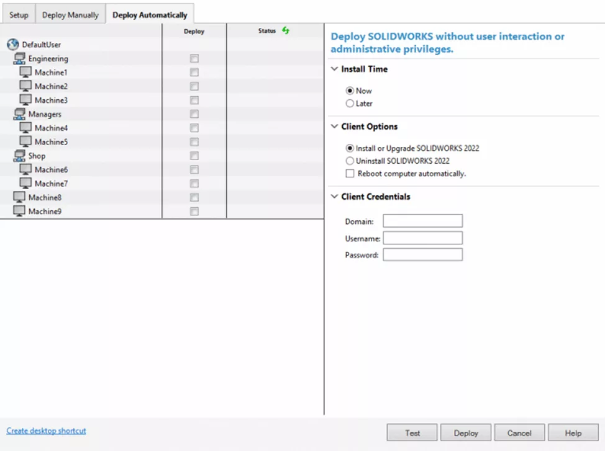Click the DefaultUser globe icon

pos(12,45)
